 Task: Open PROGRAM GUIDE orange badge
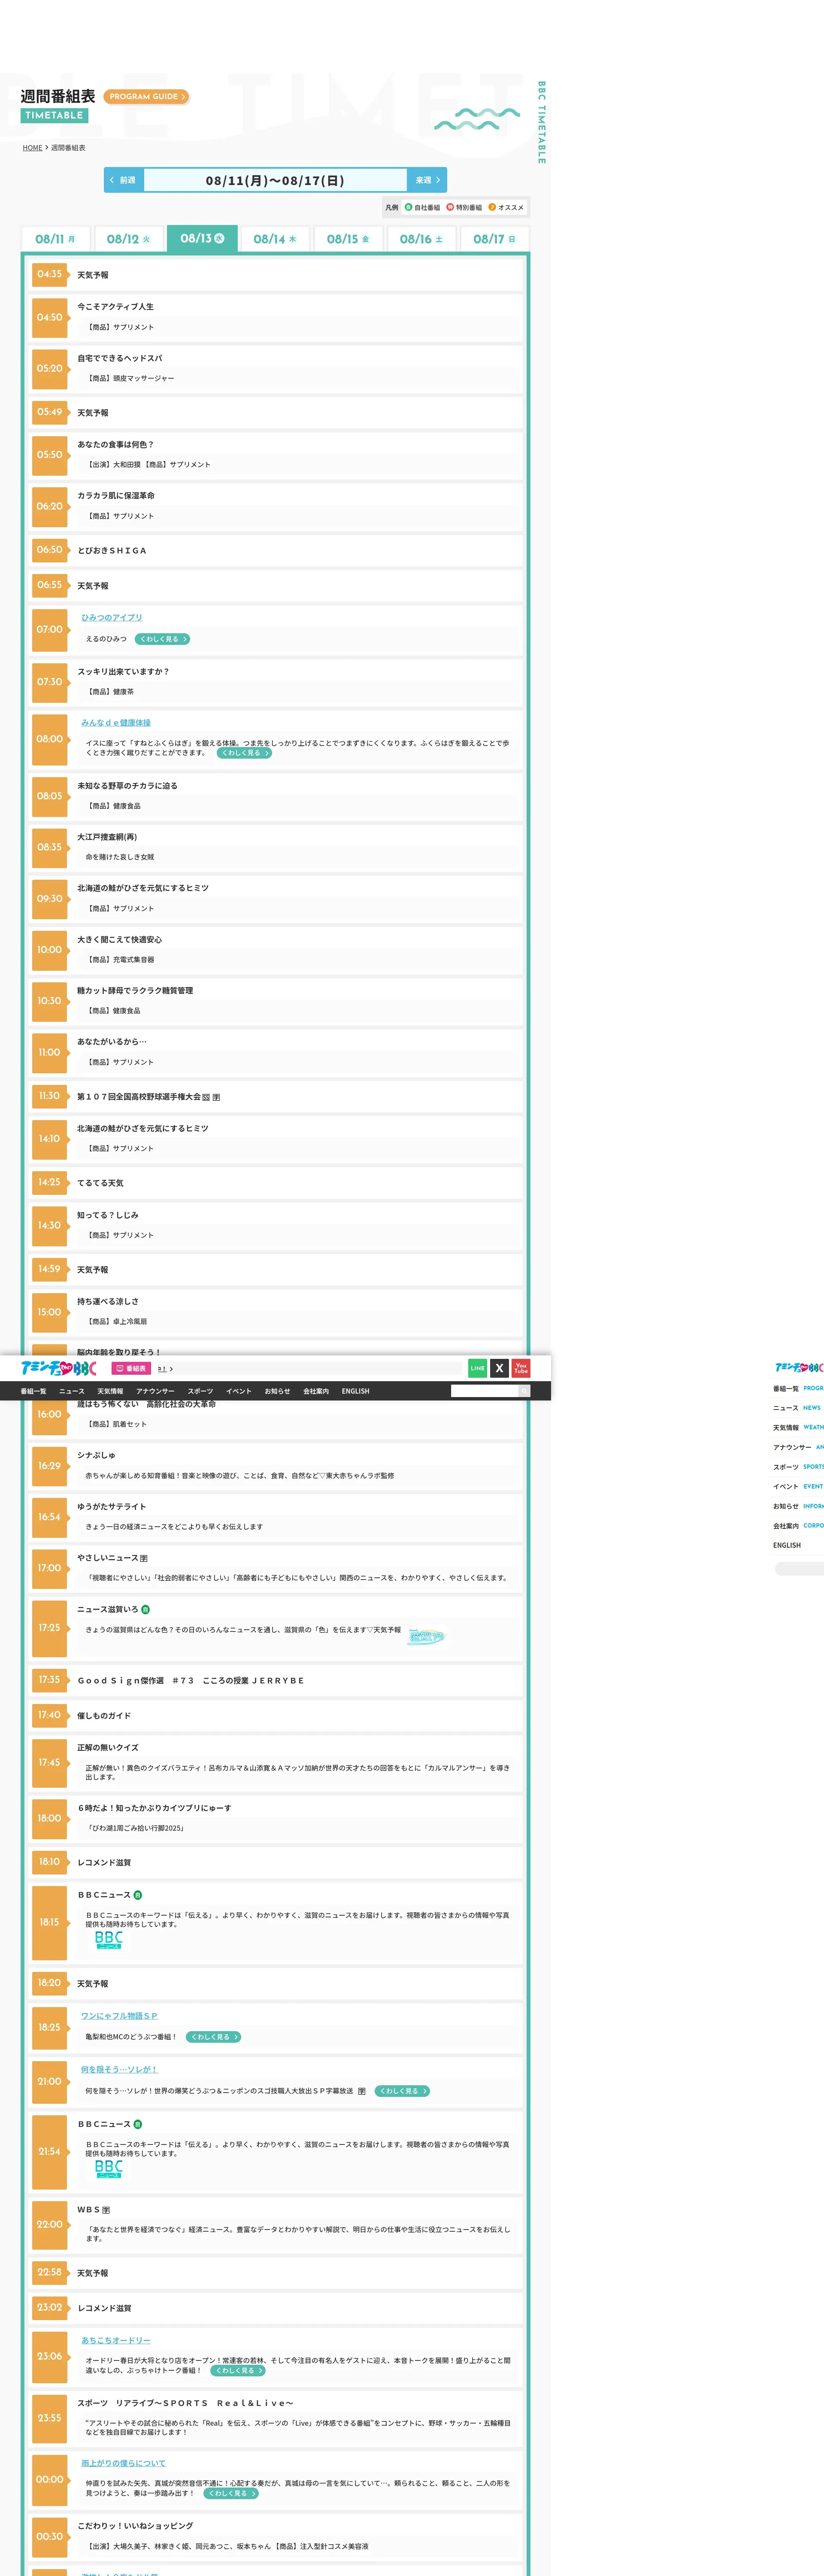pyautogui.click(x=146, y=97)
